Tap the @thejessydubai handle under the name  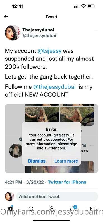39,36
